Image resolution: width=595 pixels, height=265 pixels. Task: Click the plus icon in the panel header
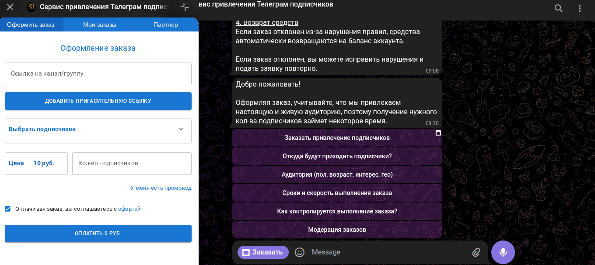click(184, 7)
